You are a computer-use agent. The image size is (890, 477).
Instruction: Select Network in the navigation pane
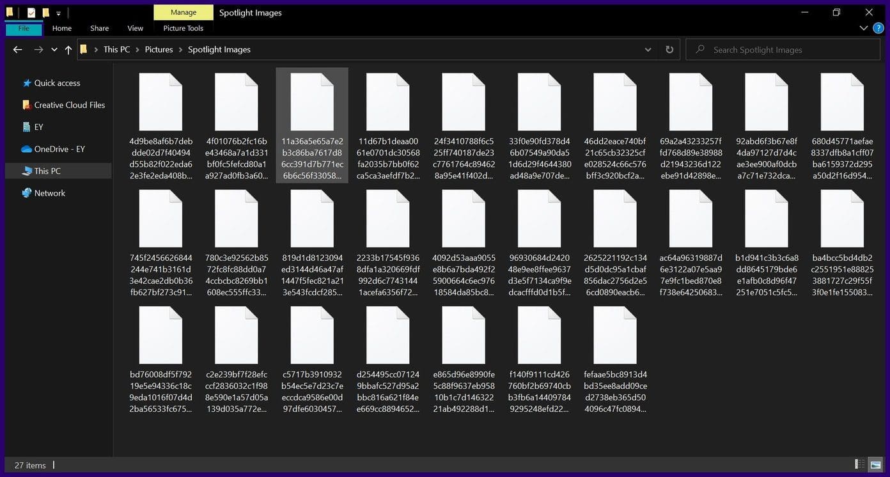tap(43, 193)
